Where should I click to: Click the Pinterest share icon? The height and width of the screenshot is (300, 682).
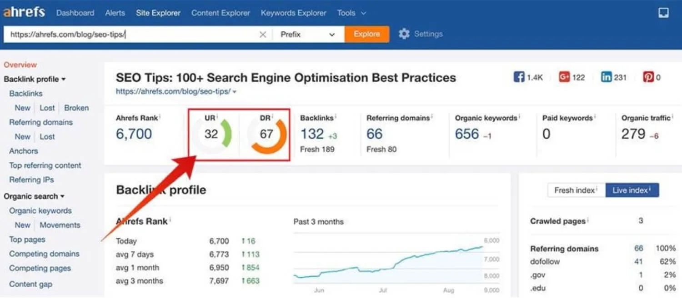(649, 77)
